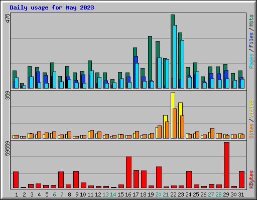Click day 22 on the x-axis

tap(173, 194)
